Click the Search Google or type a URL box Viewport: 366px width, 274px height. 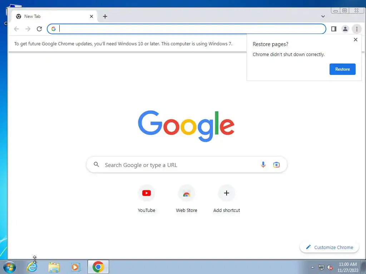[187, 165]
